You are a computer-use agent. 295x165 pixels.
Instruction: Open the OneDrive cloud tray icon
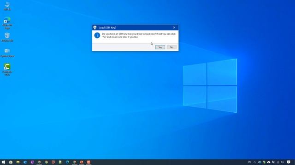[269, 162]
